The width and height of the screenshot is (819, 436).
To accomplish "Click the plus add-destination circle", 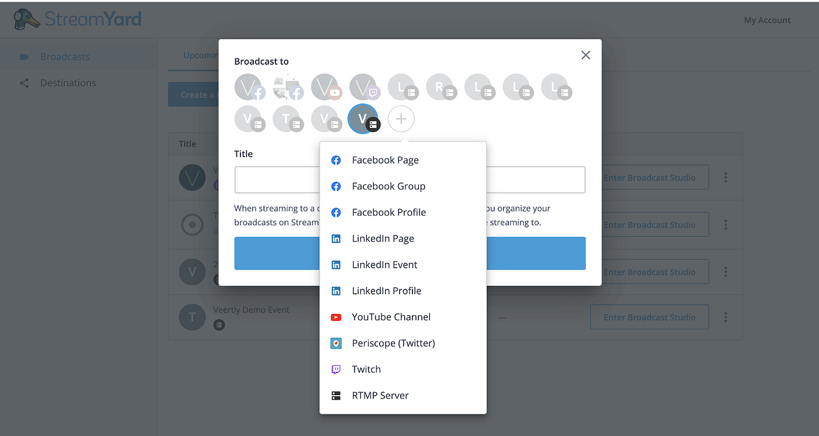I will point(401,119).
